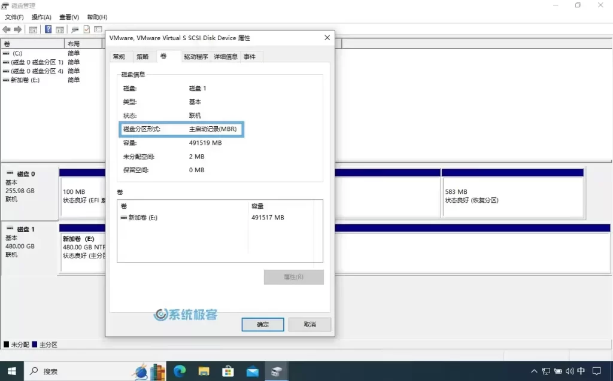This screenshot has height=381, width=613.
Task: Click the speaker volume icon in system tray
Action: click(x=570, y=371)
